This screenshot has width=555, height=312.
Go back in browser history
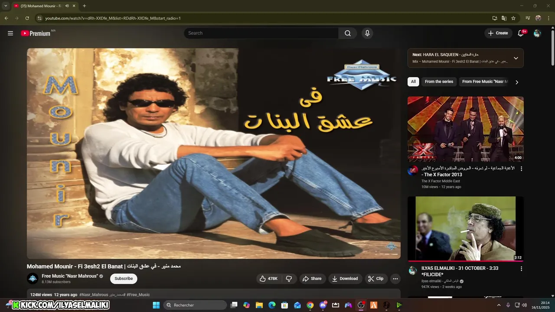click(x=6, y=18)
